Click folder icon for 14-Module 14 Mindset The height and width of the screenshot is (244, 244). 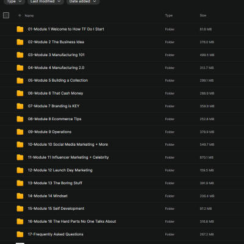coord(20,196)
